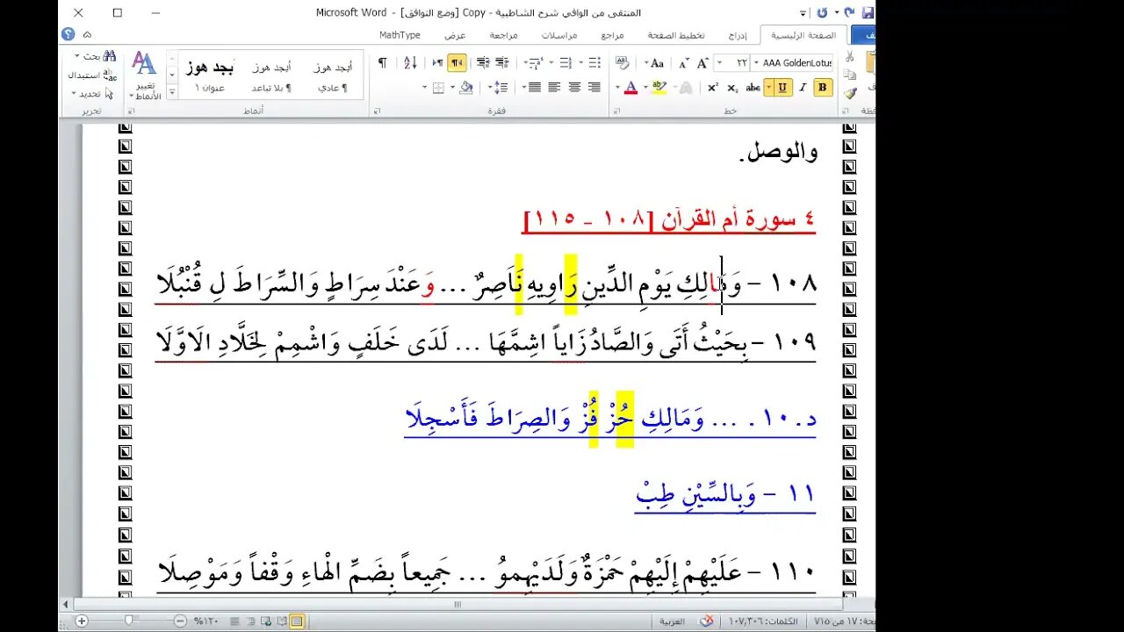This screenshot has height=632, width=1124.
Task: Move the zoom slider handle
Action: (129, 621)
